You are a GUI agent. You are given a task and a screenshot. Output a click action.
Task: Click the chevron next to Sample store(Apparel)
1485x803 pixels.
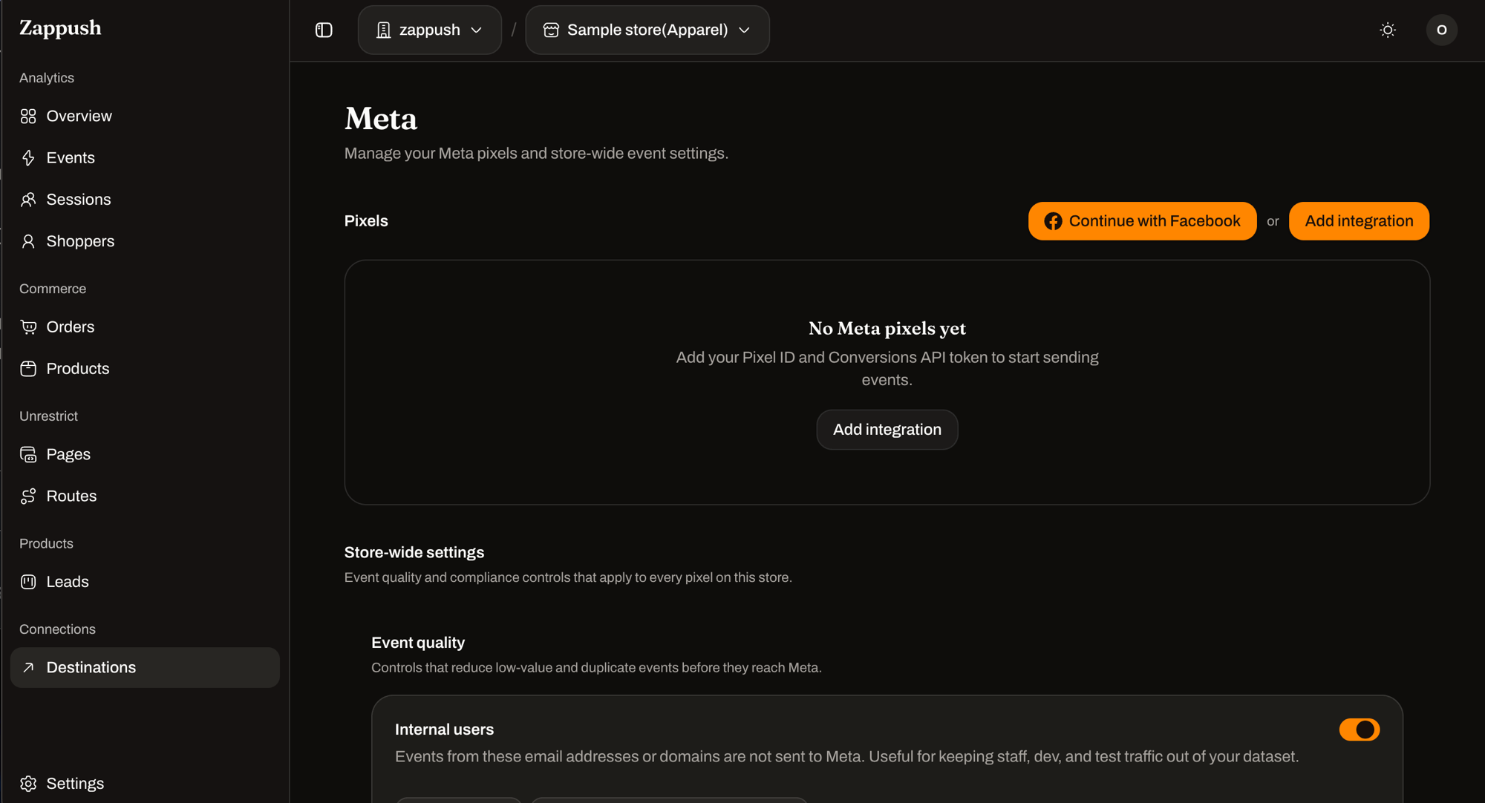point(745,30)
